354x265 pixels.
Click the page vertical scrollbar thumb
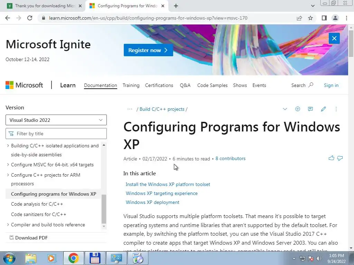pyautogui.click(x=351, y=43)
